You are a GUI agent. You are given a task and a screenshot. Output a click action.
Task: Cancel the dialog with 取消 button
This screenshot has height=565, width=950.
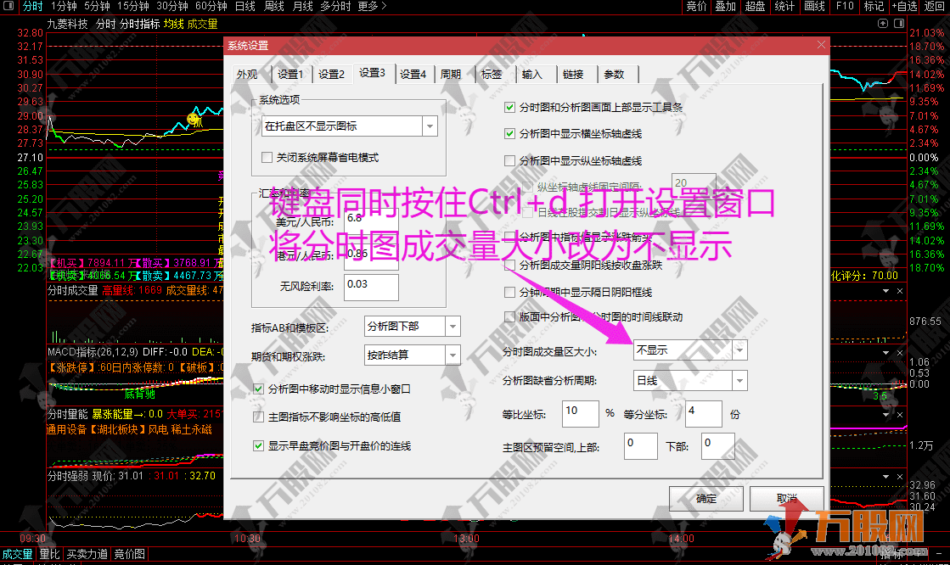786,498
